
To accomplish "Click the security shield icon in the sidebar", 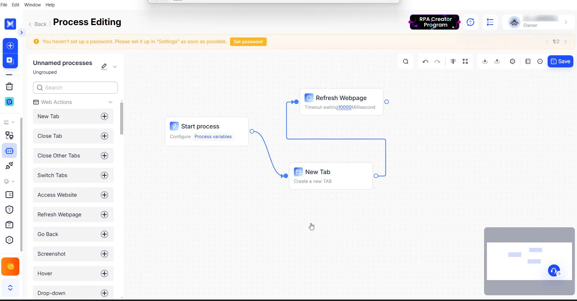I will click(9, 210).
